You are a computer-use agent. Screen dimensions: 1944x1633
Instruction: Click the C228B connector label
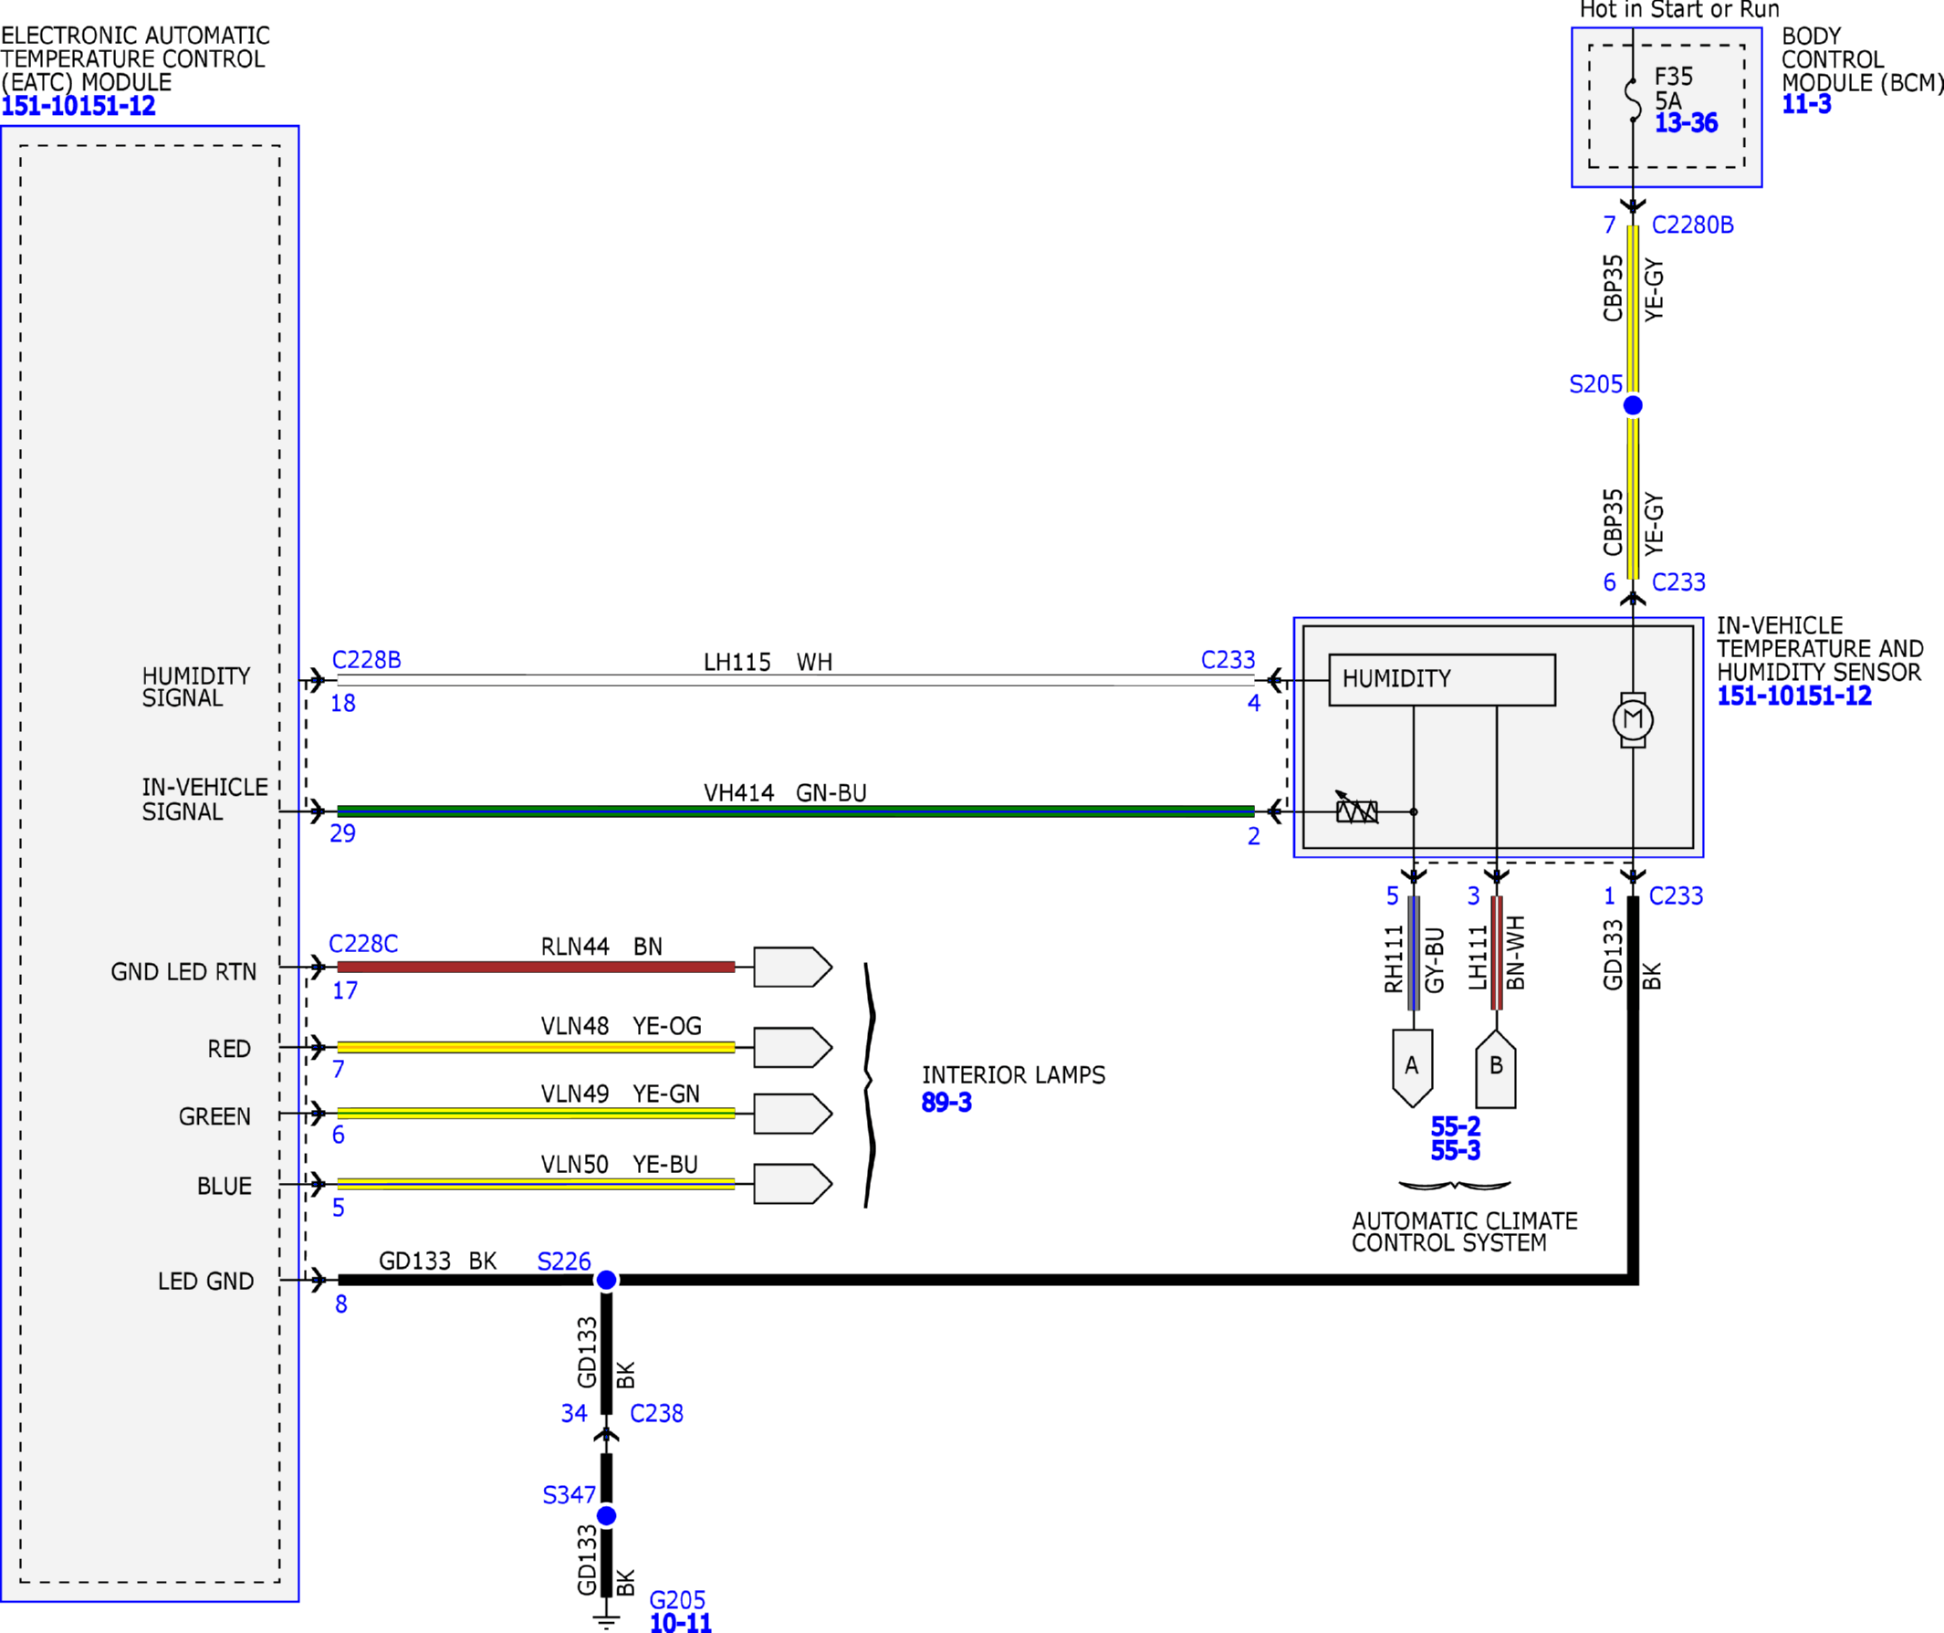[x=367, y=659]
